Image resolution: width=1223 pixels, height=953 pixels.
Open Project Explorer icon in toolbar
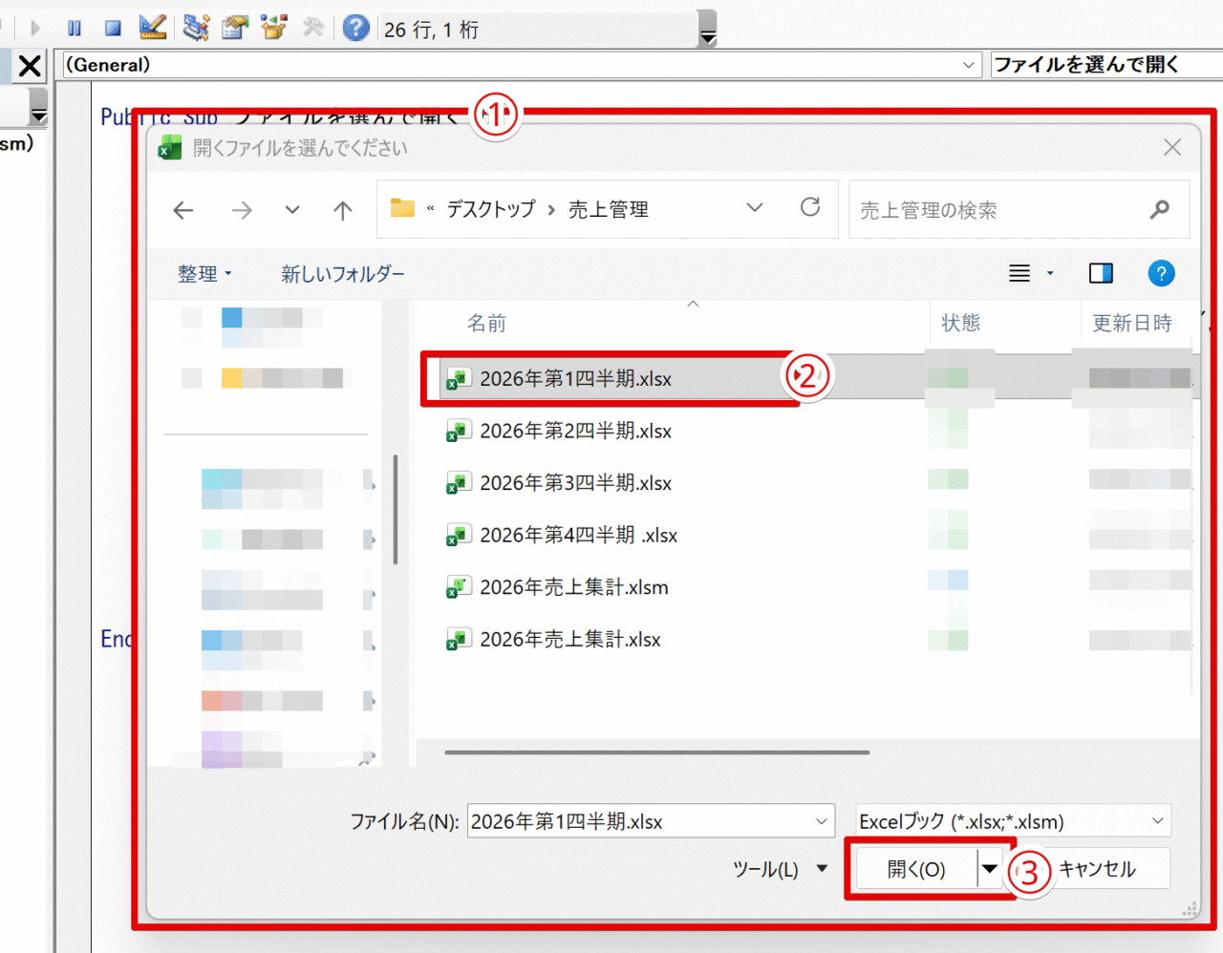pos(196,29)
